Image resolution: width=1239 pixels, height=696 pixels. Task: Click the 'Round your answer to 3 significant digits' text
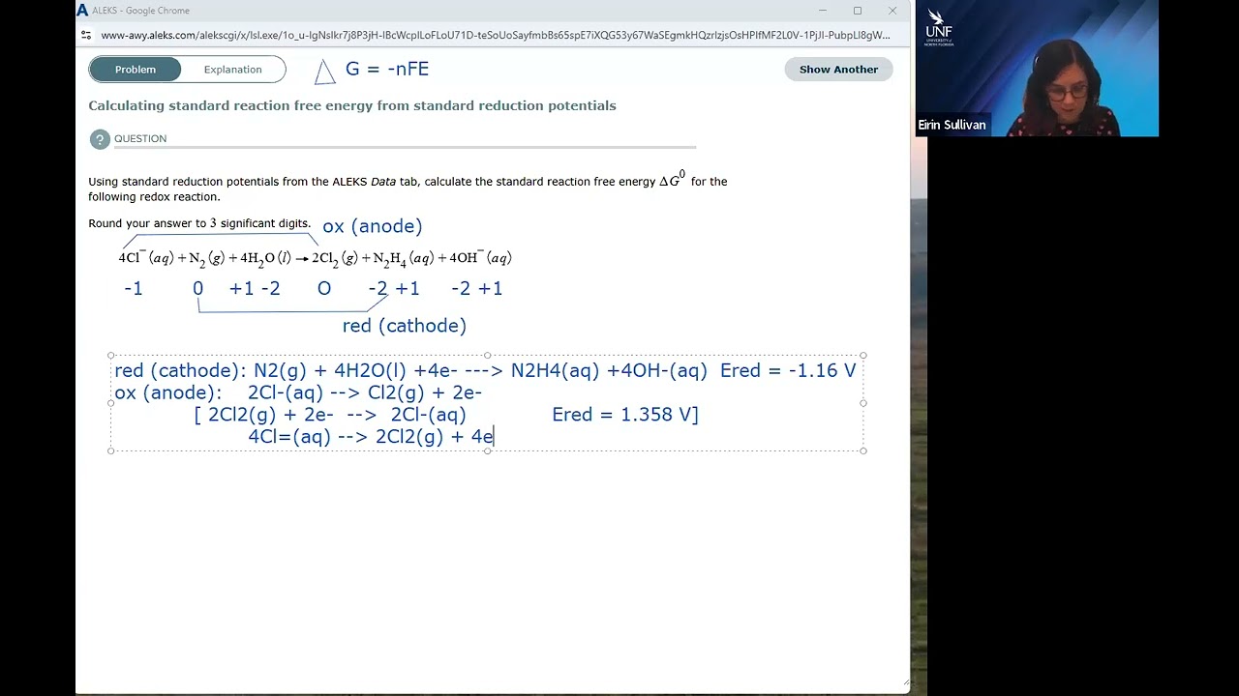coord(199,223)
